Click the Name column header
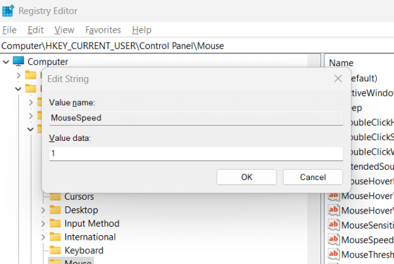The height and width of the screenshot is (264, 394). [341, 63]
